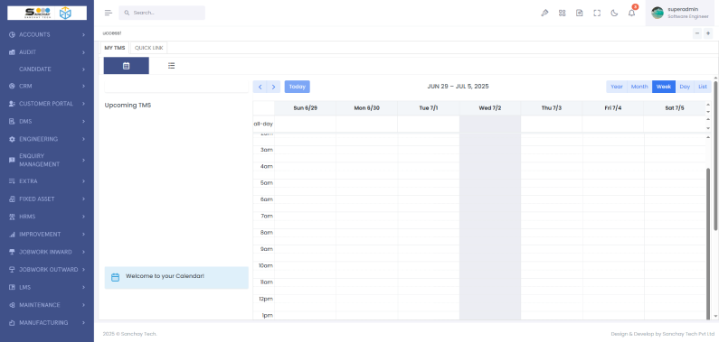
Task: Toggle the hamburger sidebar menu icon
Action: [x=109, y=13]
